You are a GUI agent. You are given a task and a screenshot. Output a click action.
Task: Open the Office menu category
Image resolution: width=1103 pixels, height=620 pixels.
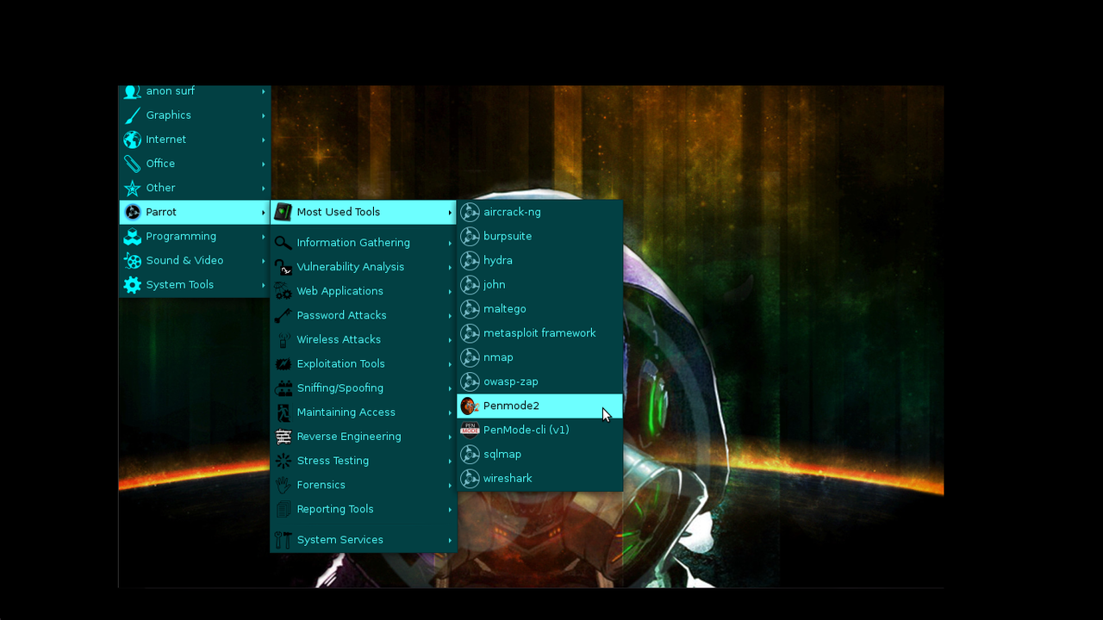click(x=195, y=164)
